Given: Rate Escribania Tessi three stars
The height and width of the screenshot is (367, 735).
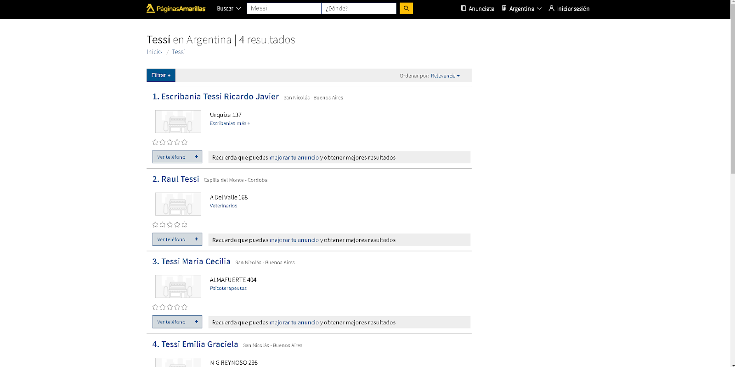Looking at the screenshot, I should 170,142.
